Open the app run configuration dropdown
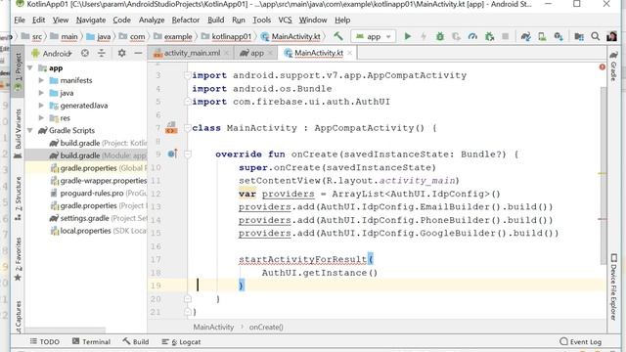 (x=374, y=36)
